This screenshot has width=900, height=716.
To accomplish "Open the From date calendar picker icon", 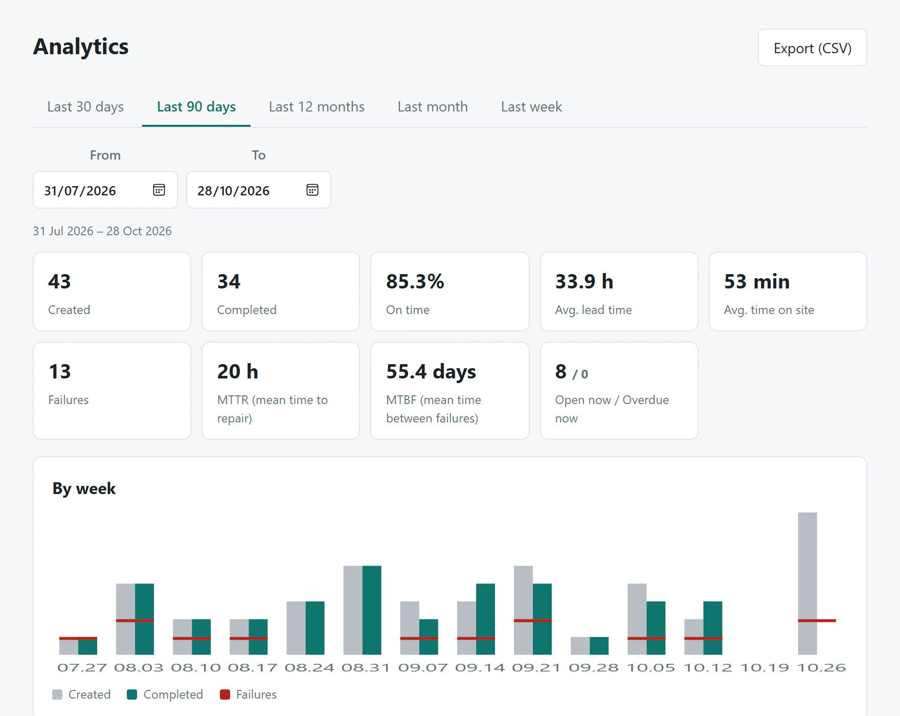I will [x=159, y=190].
